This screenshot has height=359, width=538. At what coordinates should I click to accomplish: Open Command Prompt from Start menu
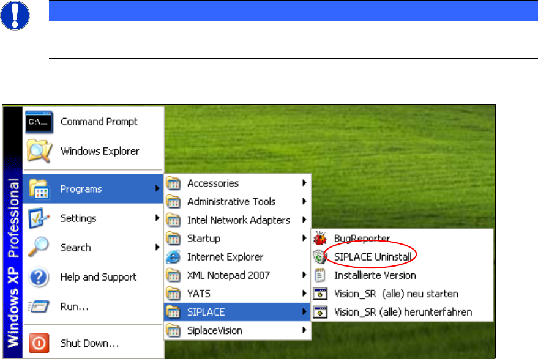click(93, 122)
